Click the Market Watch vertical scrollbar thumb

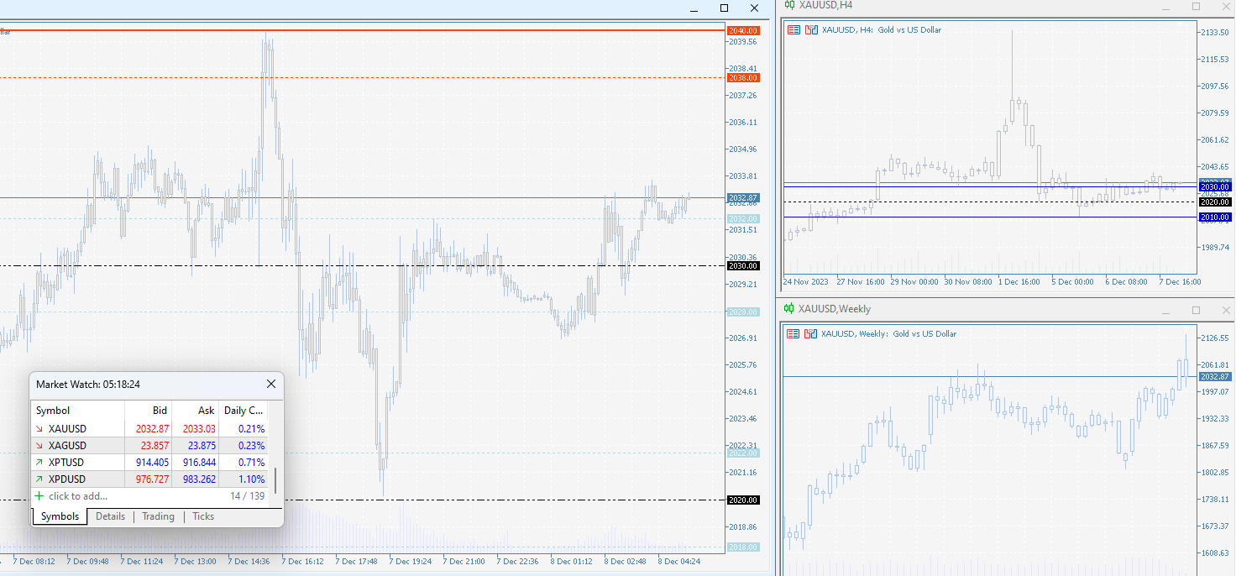275,480
